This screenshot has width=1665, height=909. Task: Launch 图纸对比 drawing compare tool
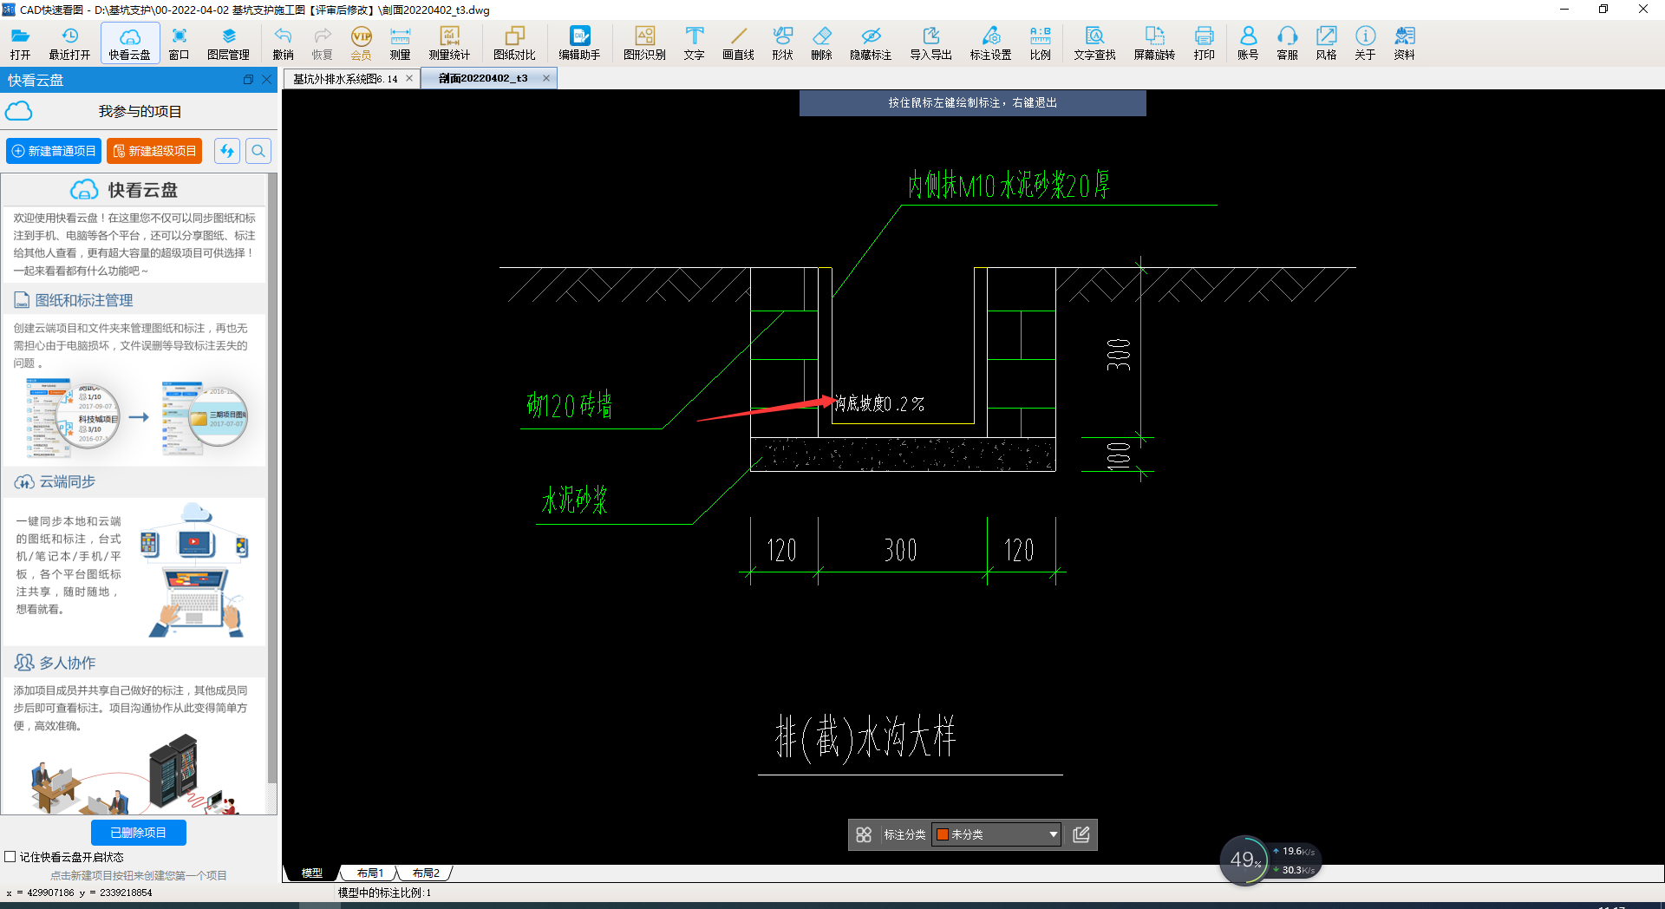[x=514, y=43]
